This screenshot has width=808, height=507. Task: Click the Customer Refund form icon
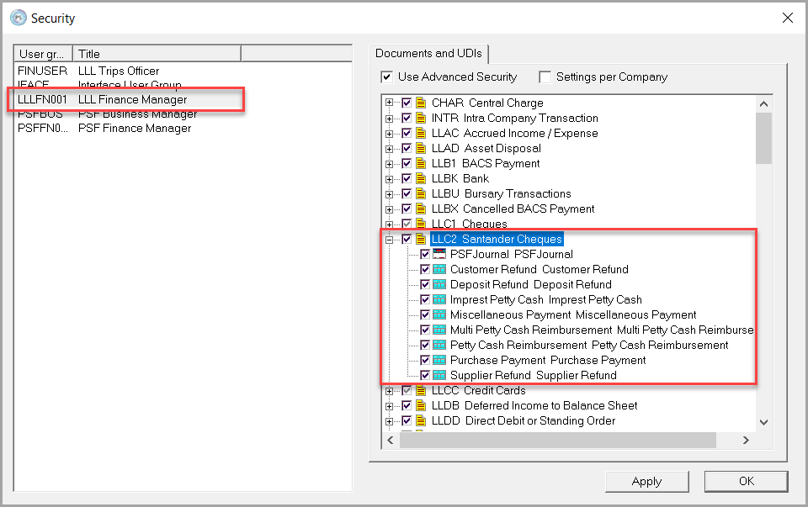(439, 270)
